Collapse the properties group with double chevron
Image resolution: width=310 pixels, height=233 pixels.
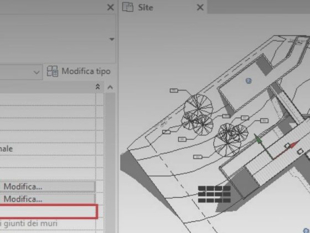[97, 87]
